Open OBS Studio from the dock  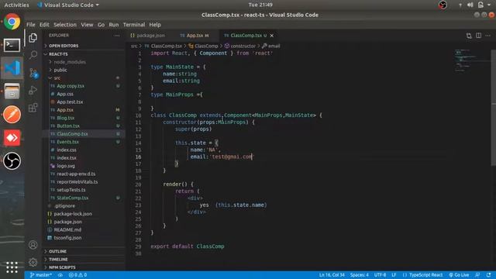(x=12, y=160)
